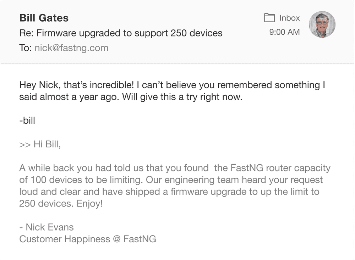This screenshot has height=260, width=355.
Task: Click the 9:00 AM timestamp
Action: coord(284,32)
